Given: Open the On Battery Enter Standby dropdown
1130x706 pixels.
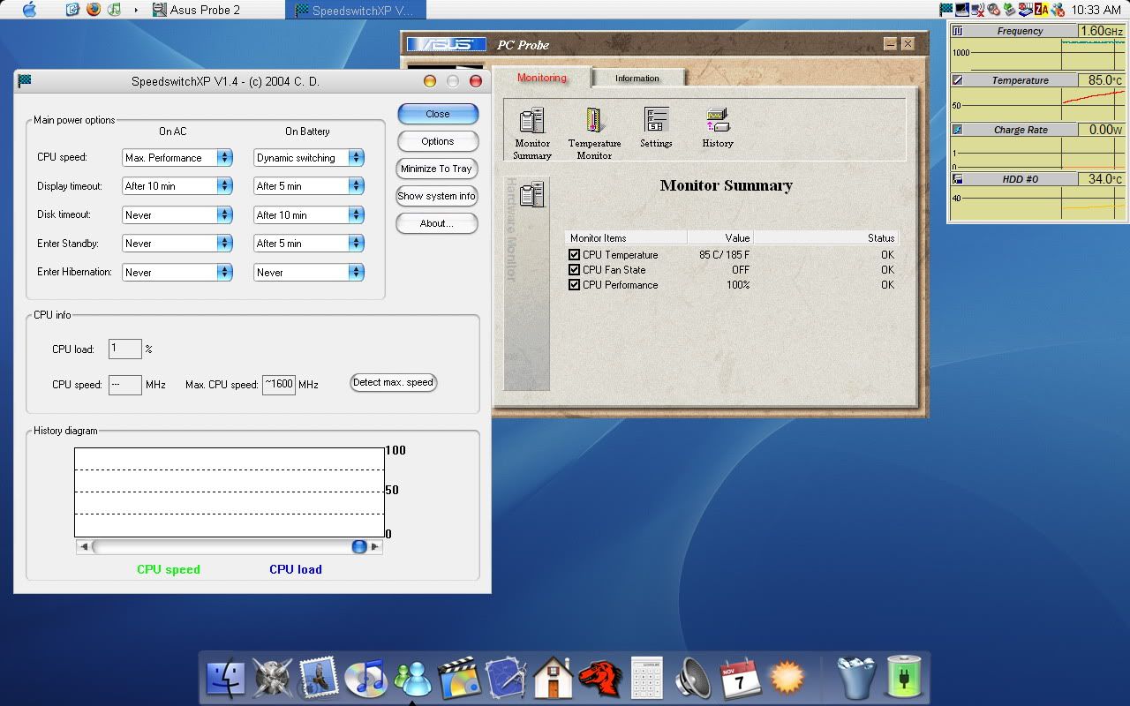Looking at the screenshot, I should (x=309, y=244).
